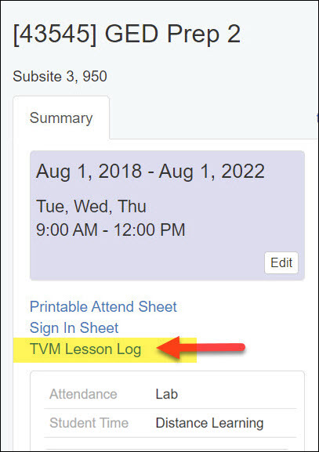
Task: Click the yellow highlight left of TVM Lesson Log
Action: 21,349
